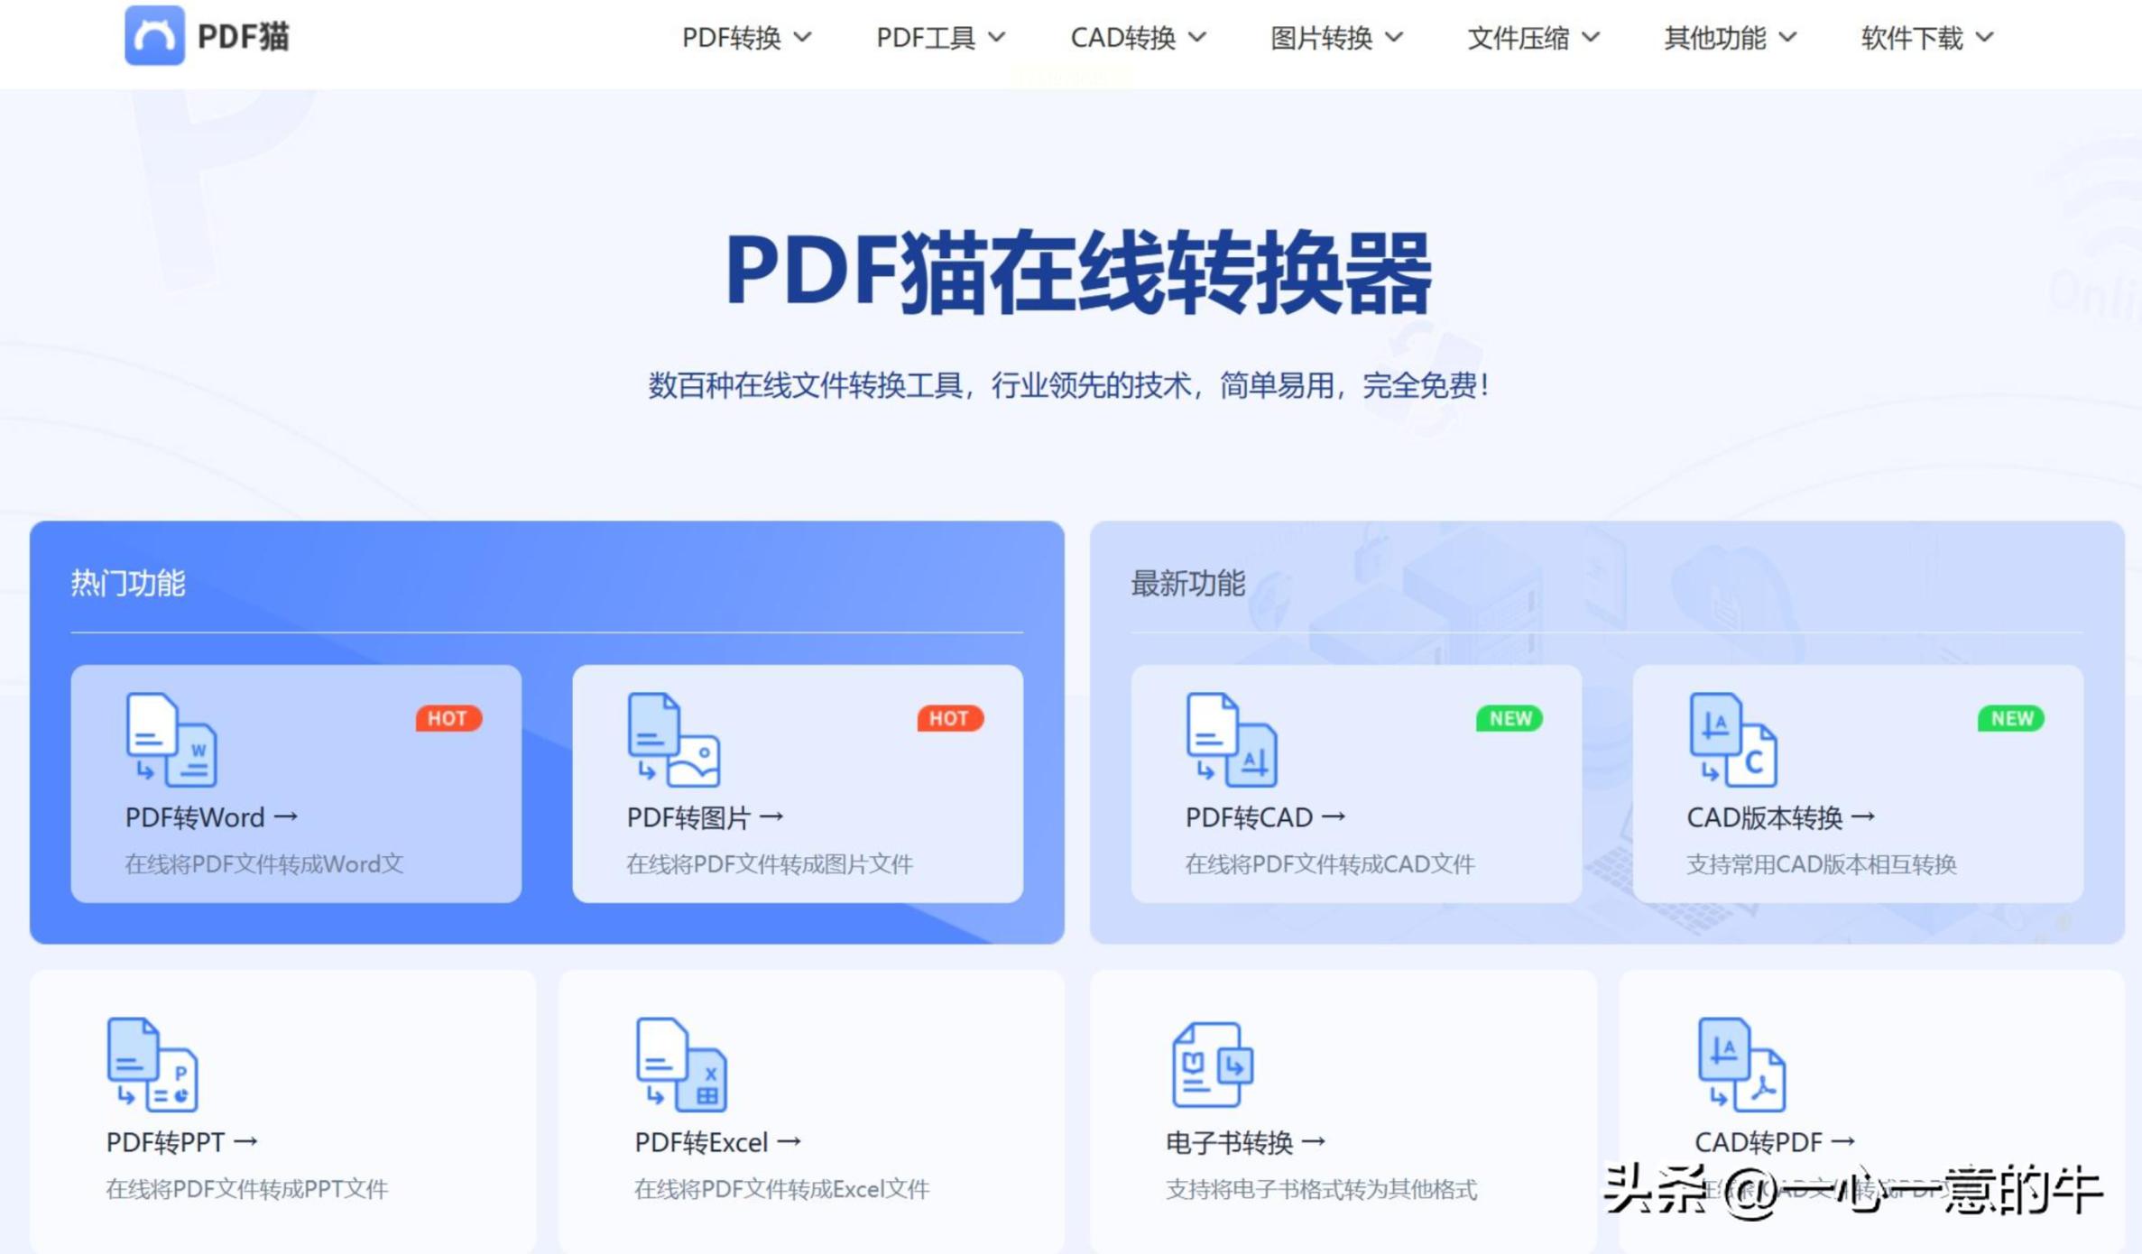The height and width of the screenshot is (1254, 2142).
Task: Expand the 软件下载 dropdown menu
Action: point(1925,37)
